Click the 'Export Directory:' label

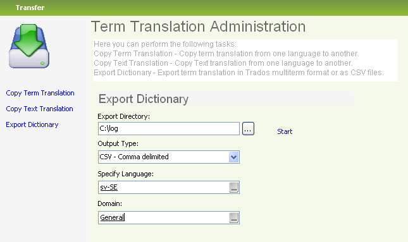click(x=123, y=116)
